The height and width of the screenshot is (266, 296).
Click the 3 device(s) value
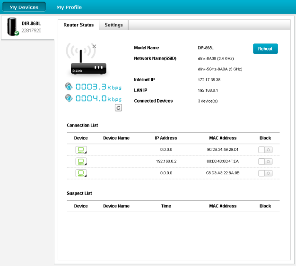pos(208,101)
